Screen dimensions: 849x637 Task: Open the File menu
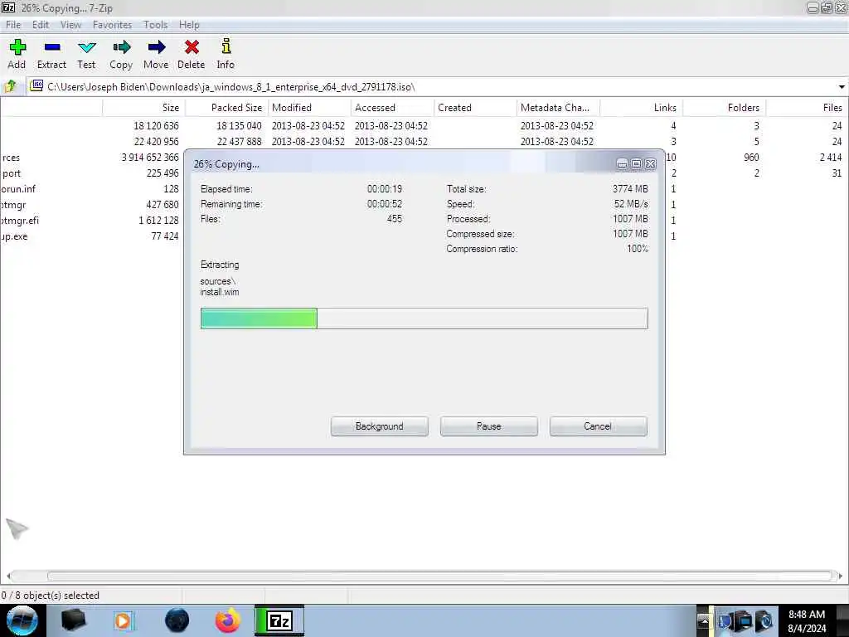13,25
